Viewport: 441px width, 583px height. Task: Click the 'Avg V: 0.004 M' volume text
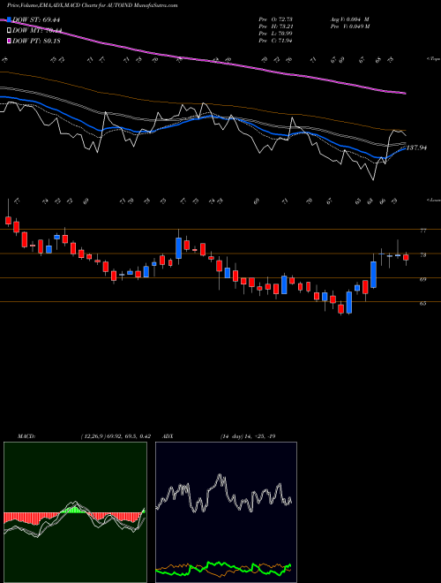(x=349, y=19)
